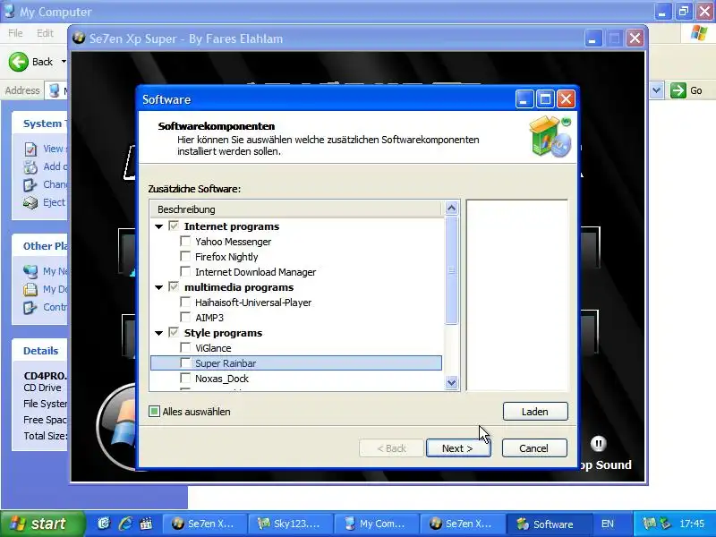Viewport: 716px width, 537px height.
Task: Click the My Computer title bar icon
Action: (x=9, y=11)
